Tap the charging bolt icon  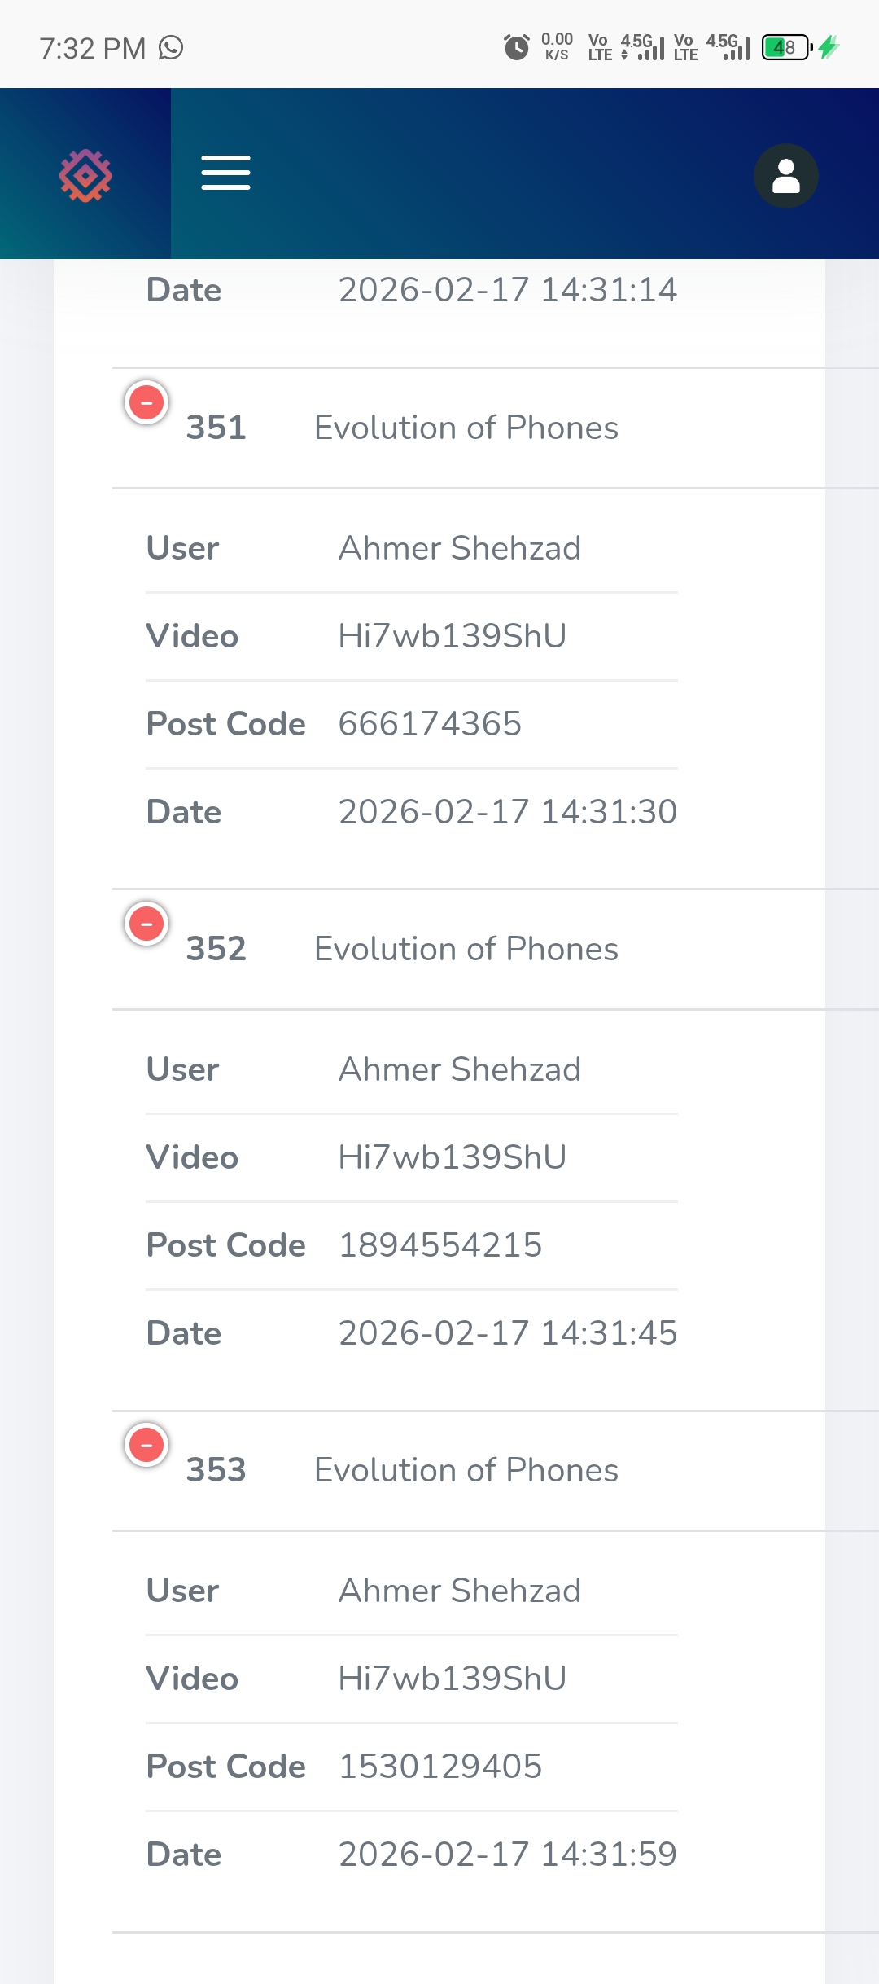[829, 47]
